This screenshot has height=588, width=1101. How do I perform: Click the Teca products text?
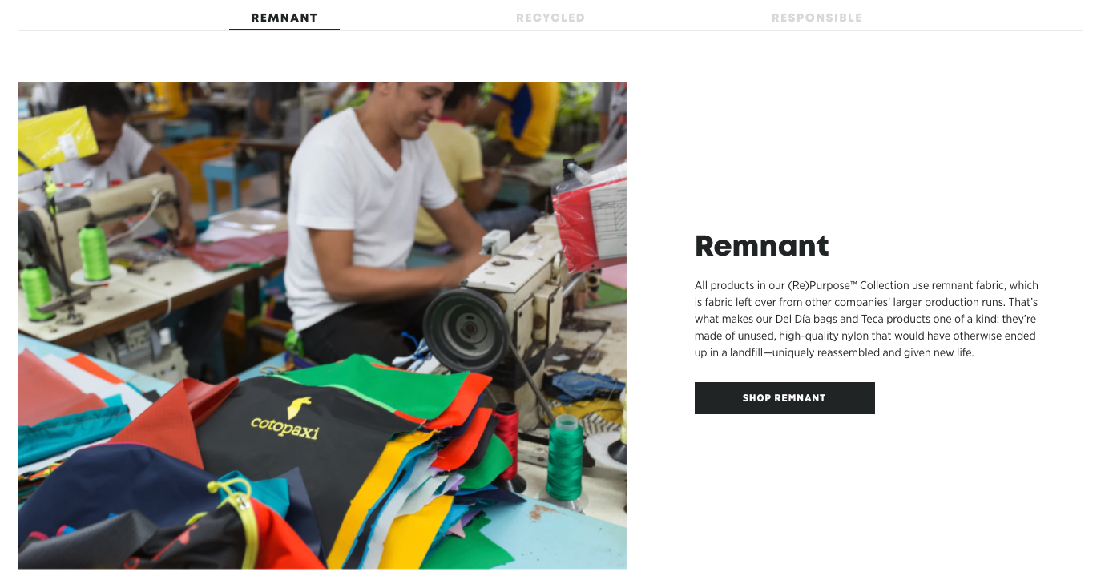pyautogui.click(x=891, y=319)
